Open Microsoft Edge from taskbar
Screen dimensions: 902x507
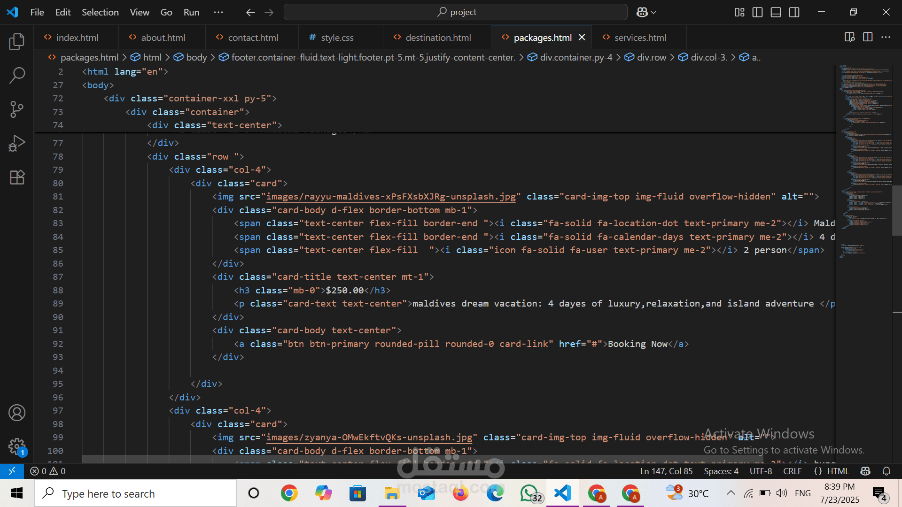point(495,493)
